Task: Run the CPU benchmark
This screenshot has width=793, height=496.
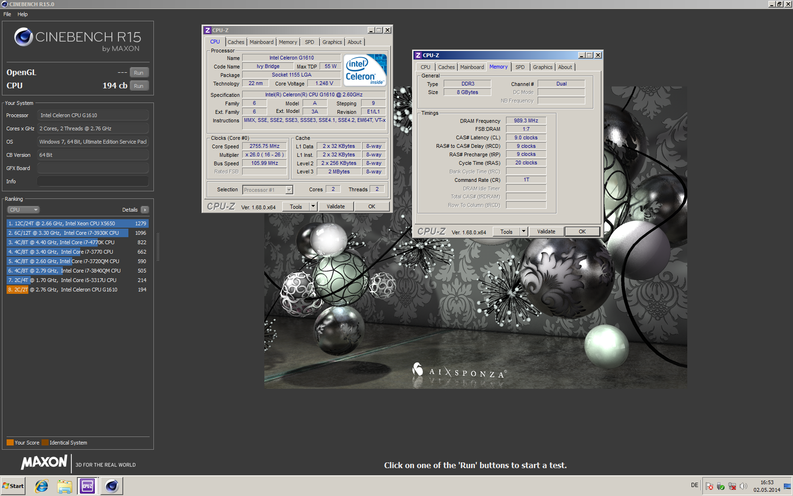Action: click(139, 86)
